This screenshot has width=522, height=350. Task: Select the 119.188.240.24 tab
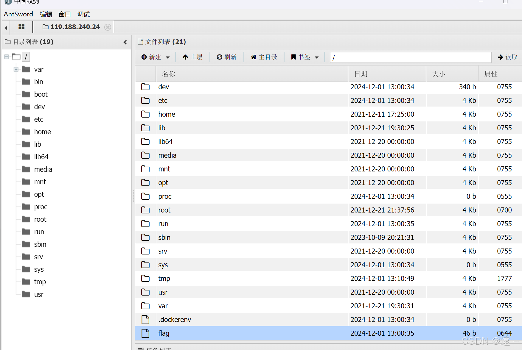pos(74,27)
